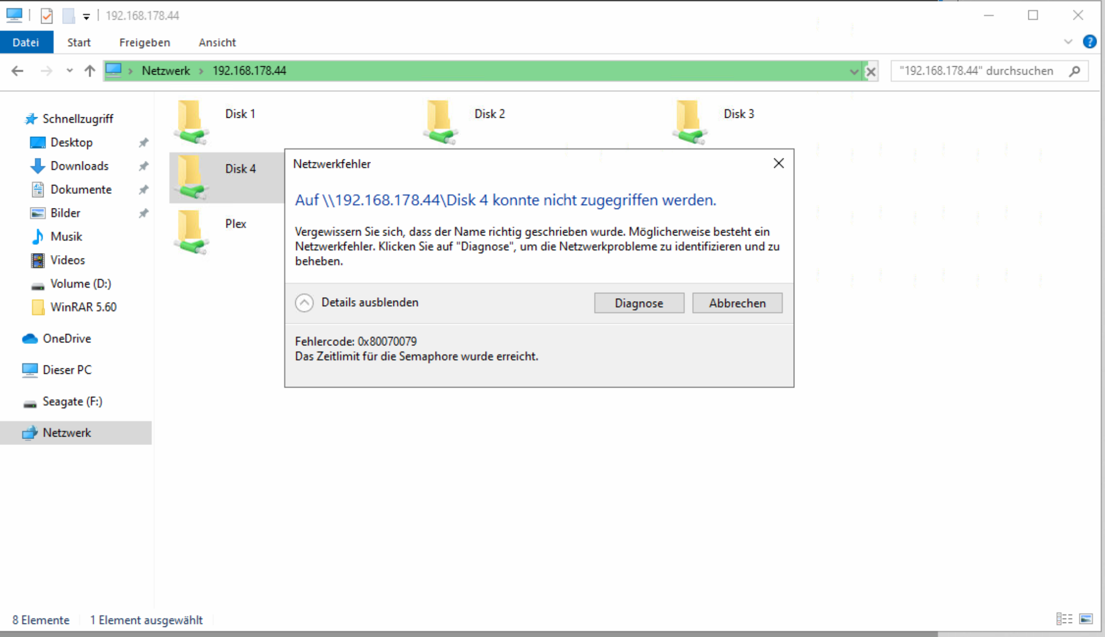This screenshot has height=637, width=1105.
Task: Click the error code text 0x80070079
Action: click(387, 342)
